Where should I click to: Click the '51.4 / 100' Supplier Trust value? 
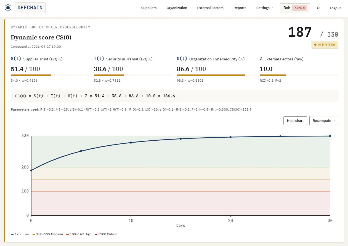pos(25,69)
